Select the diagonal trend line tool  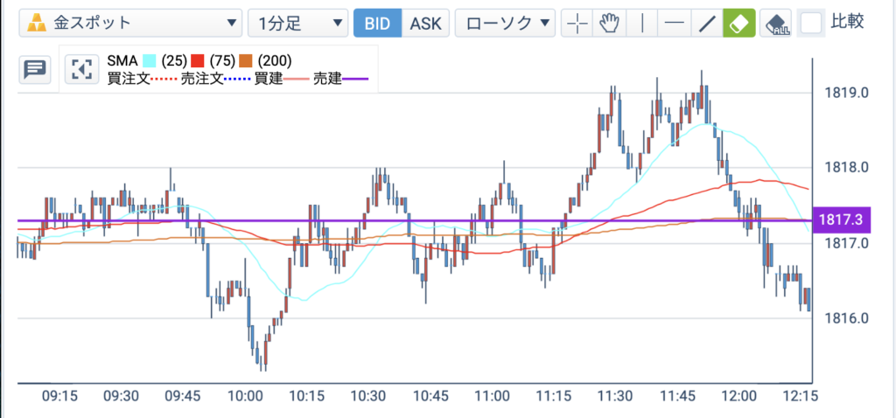(x=707, y=24)
